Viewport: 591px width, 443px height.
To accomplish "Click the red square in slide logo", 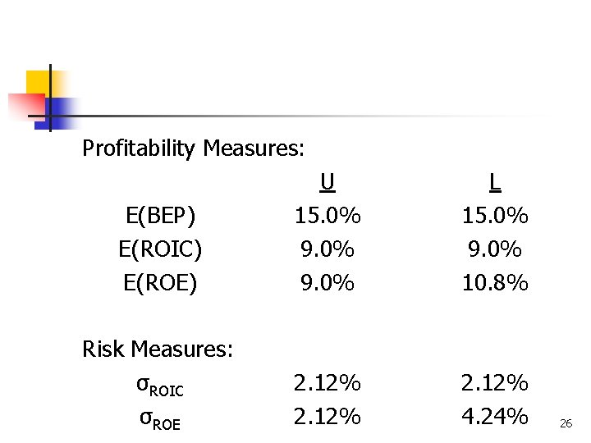I will [x=23, y=105].
